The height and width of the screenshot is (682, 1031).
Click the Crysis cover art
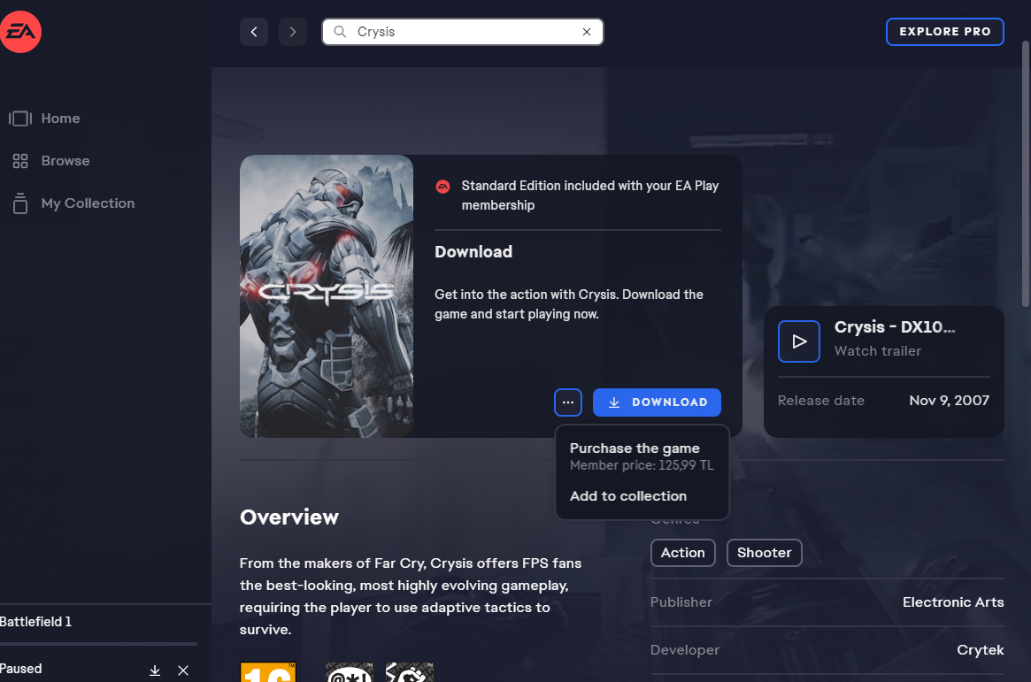tap(327, 296)
